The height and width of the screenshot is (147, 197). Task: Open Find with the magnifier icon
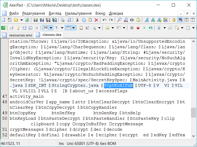click(119, 20)
